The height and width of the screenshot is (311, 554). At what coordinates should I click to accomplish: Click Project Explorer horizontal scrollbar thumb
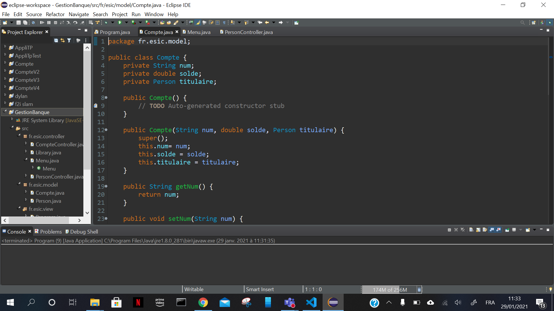pos(39,220)
